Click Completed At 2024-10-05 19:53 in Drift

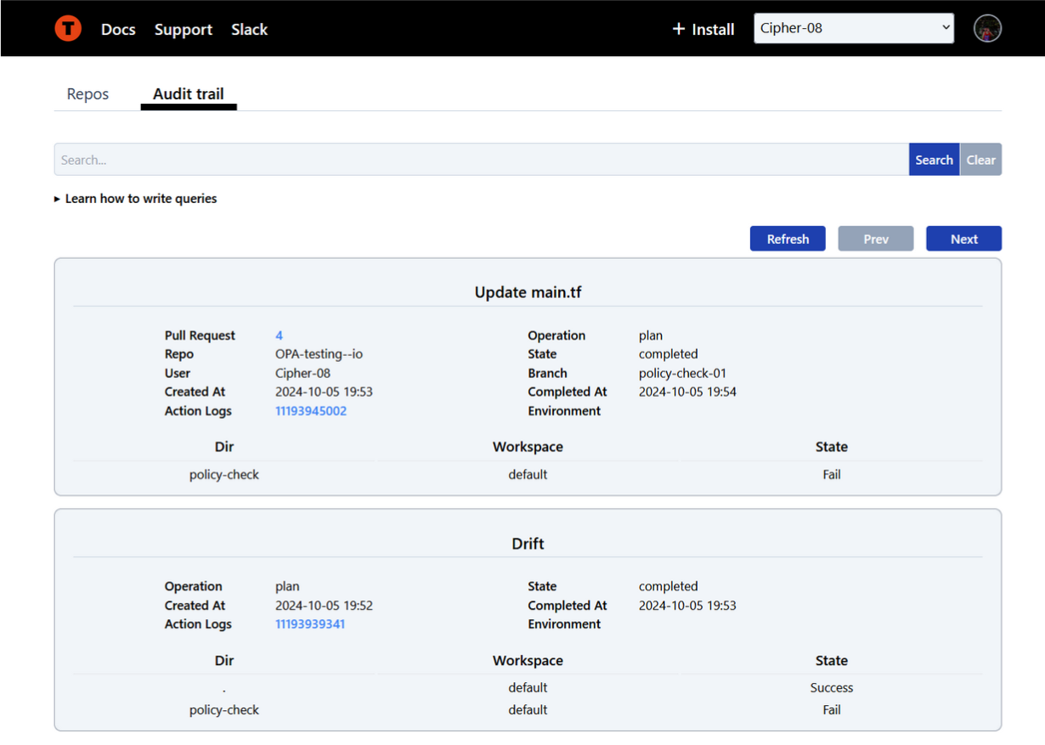[x=687, y=606]
